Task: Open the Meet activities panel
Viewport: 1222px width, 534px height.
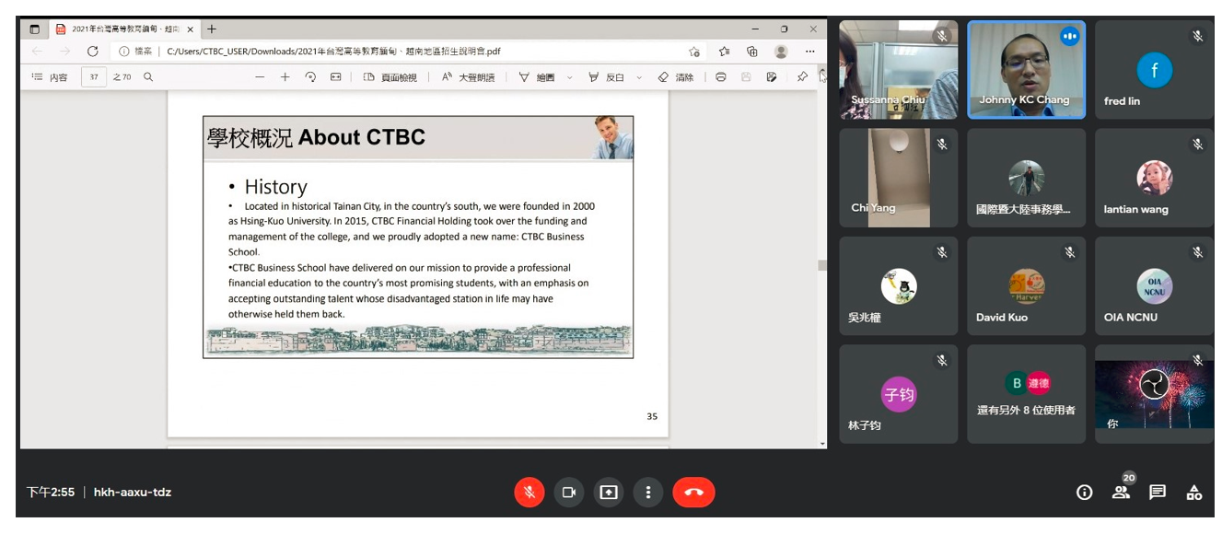Action: click(1194, 493)
